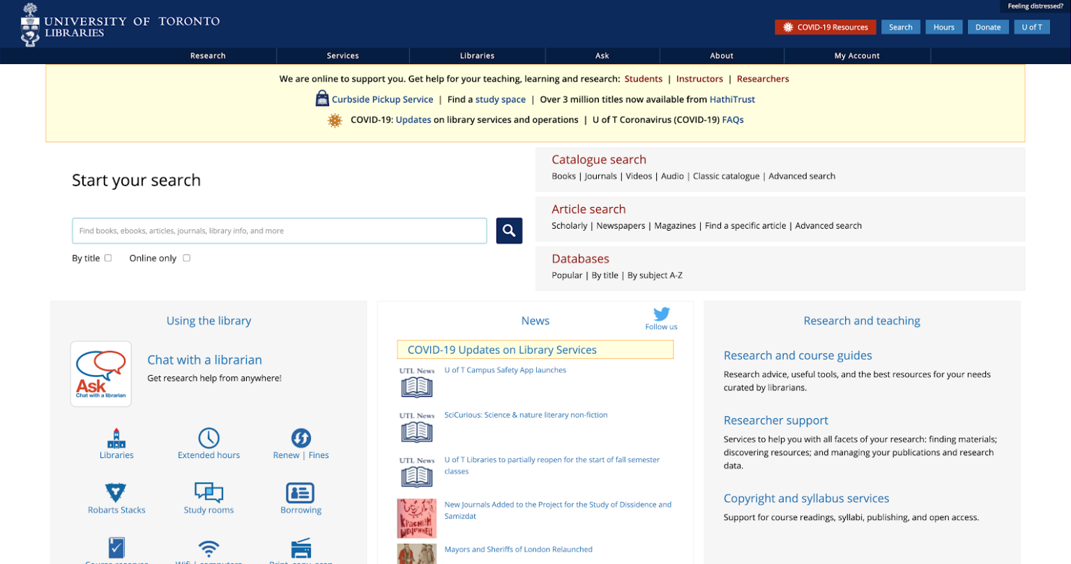This screenshot has height=564, width=1071.
Task: Select the Renew circular arrows icon
Action: point(301,438)
